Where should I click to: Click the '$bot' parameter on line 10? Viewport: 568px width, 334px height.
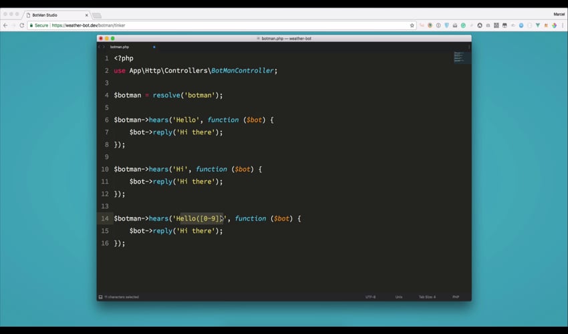[x=243, y=169]
